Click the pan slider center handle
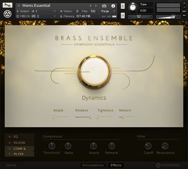 tap(139, 17)
